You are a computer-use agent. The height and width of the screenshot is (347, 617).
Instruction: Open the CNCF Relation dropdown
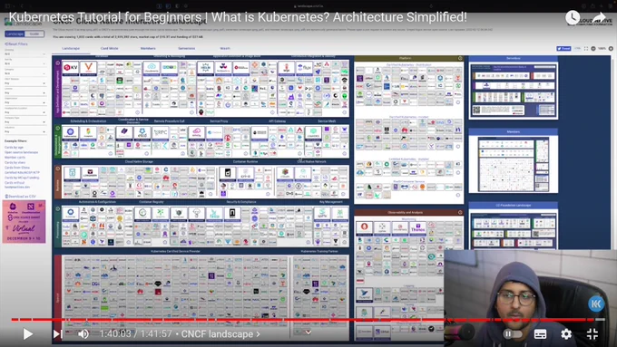point(24,83)
